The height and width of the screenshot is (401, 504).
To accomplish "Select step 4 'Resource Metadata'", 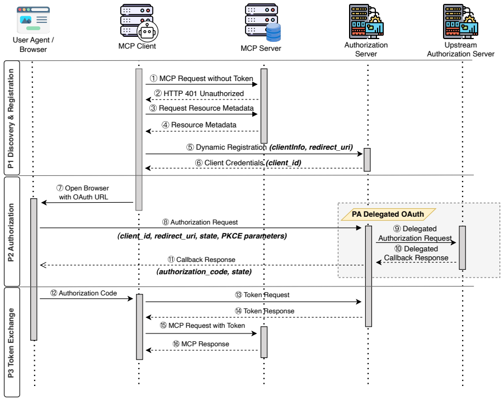I will pos(199,125).
